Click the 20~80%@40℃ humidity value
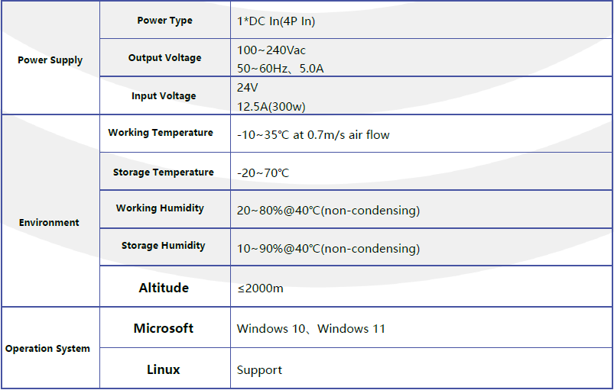This screenshot has width=614, height=390. 328,211
